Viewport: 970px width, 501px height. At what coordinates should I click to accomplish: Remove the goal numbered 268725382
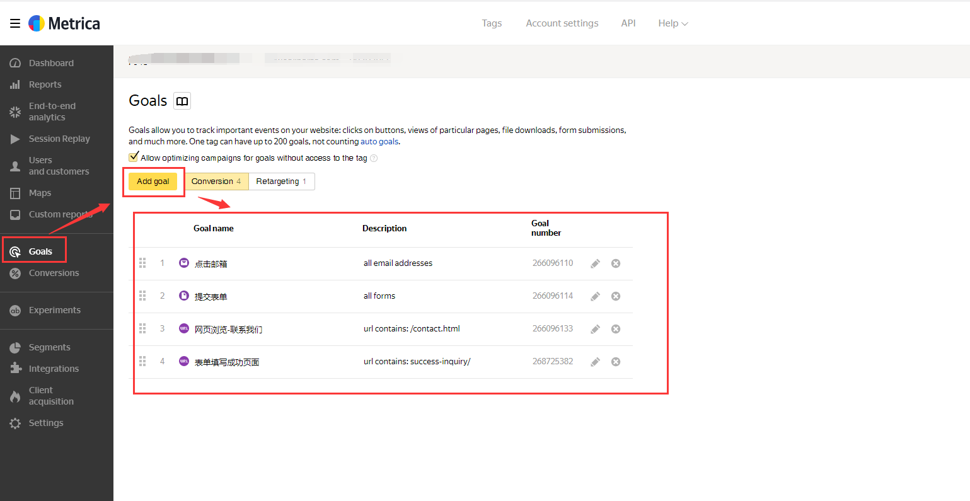pos(616,362)
